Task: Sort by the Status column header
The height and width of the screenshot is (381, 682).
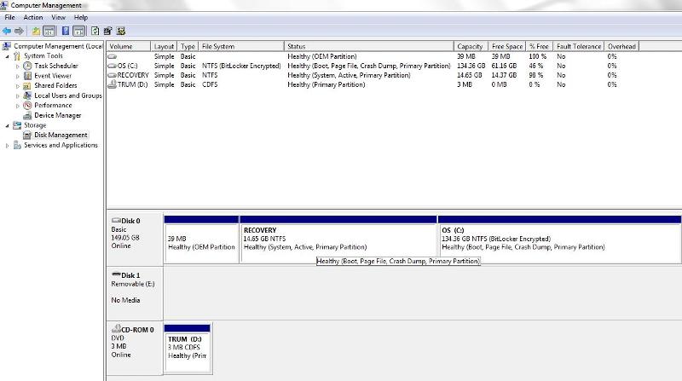Action: coord(369,46)
